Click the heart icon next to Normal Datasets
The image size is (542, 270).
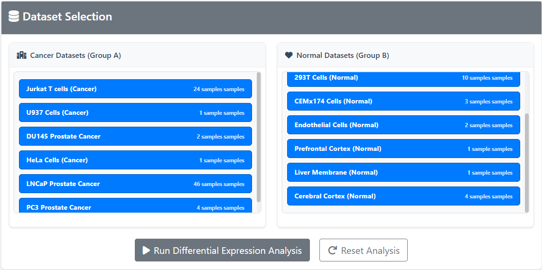tap(289, 56)
